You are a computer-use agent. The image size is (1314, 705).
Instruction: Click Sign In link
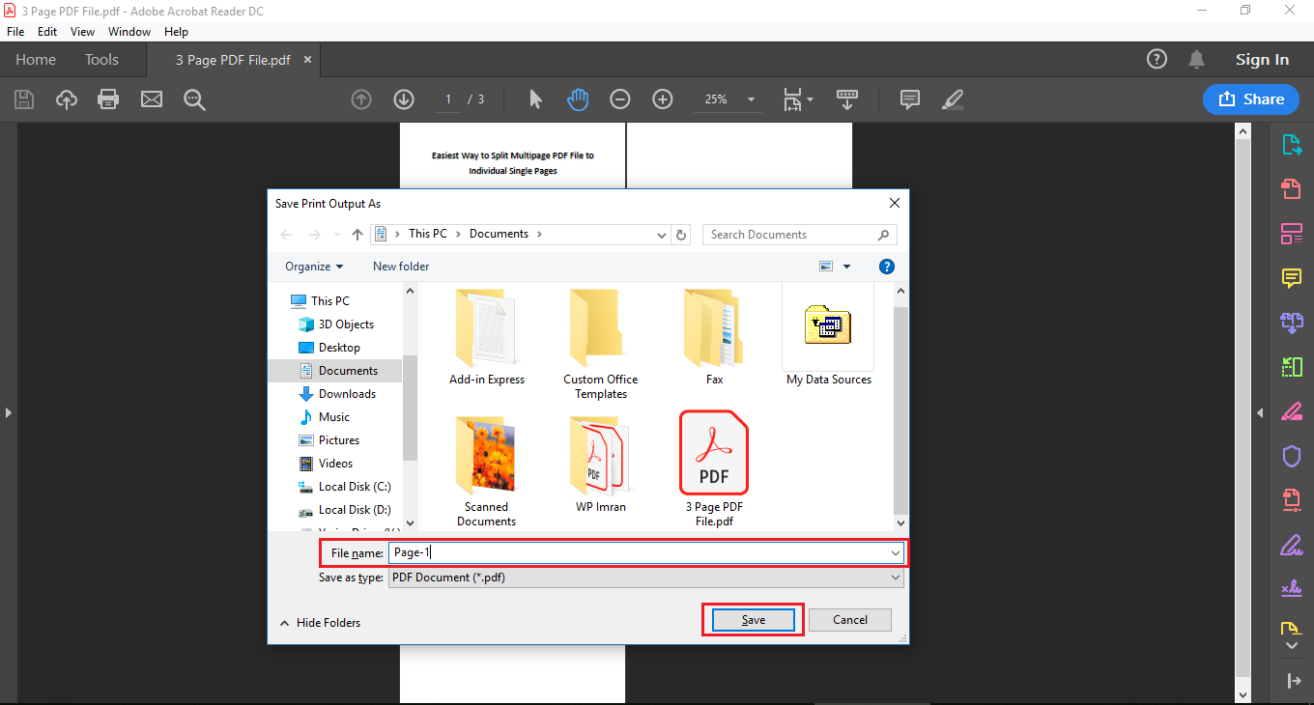click(1262, 60)
